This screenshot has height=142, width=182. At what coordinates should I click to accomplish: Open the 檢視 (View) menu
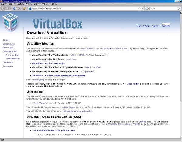[20, 4]
